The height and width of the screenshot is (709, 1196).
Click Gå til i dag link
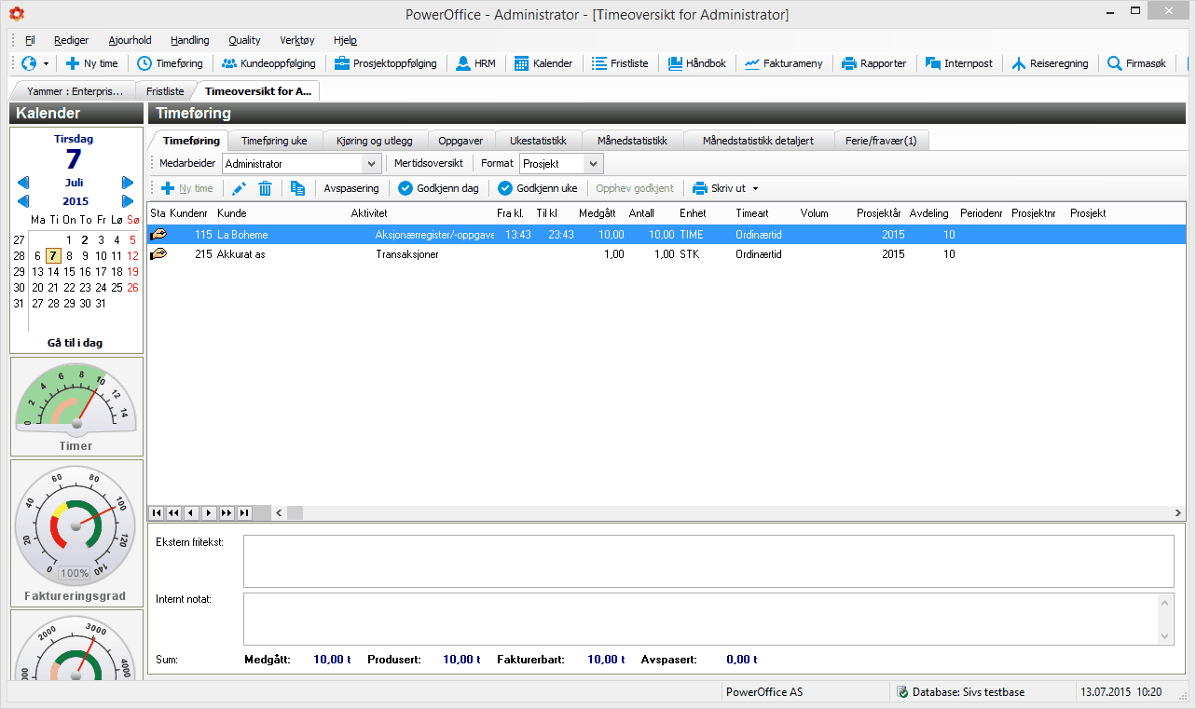(76, 343)
